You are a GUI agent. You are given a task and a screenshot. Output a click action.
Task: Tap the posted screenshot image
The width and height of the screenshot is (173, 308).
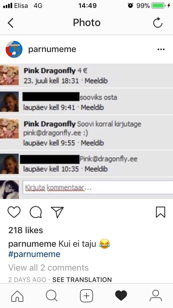click(x=86, y=131)
